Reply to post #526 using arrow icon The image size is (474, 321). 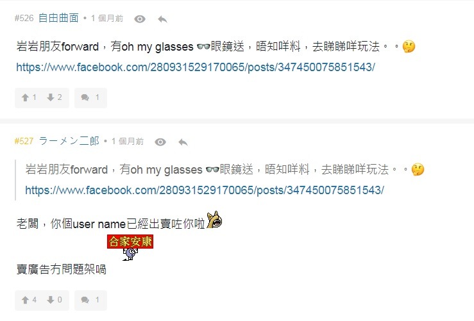click(162, 19)
